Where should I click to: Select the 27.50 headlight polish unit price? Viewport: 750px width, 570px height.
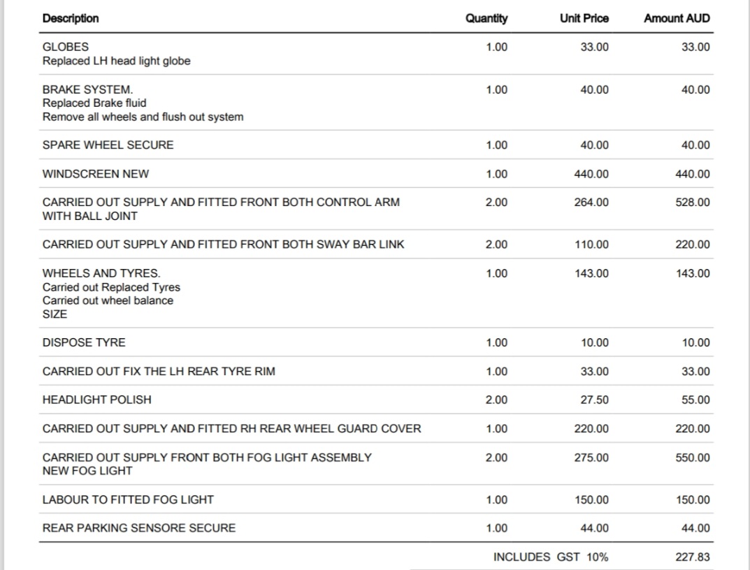click(594, 400)
